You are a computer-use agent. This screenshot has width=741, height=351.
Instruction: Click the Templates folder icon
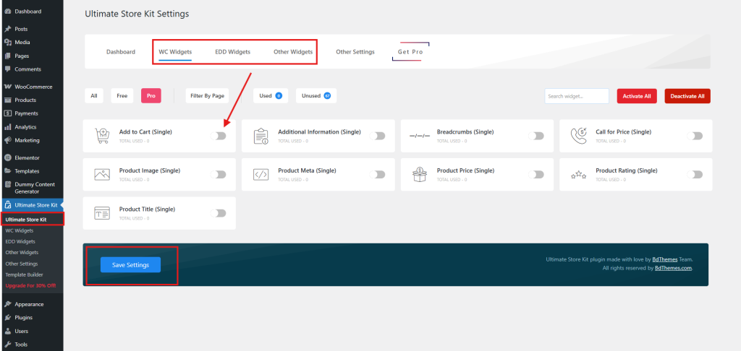pos(7,170)
